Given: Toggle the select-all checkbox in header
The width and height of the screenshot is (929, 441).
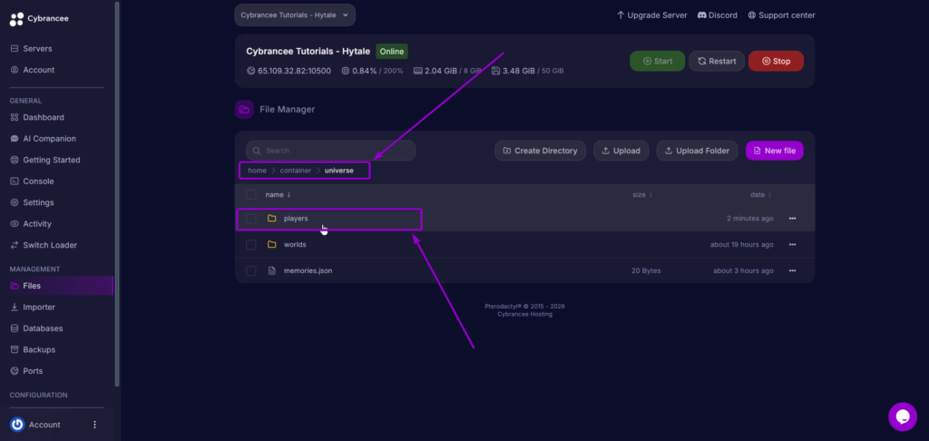Looking at the screenshot, I should 250,195.
